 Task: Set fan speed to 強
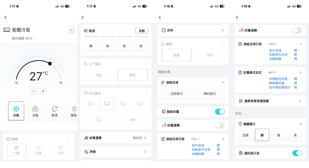[141, 46]
